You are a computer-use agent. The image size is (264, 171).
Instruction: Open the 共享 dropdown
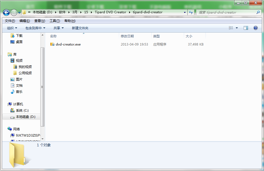58,28
